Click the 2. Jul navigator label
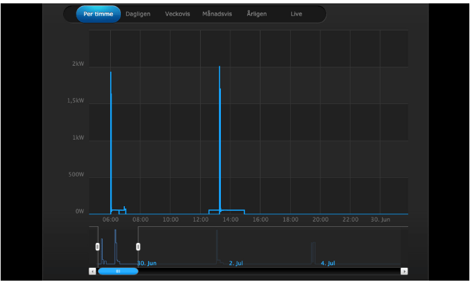470x284 pixels. (236, 263)
